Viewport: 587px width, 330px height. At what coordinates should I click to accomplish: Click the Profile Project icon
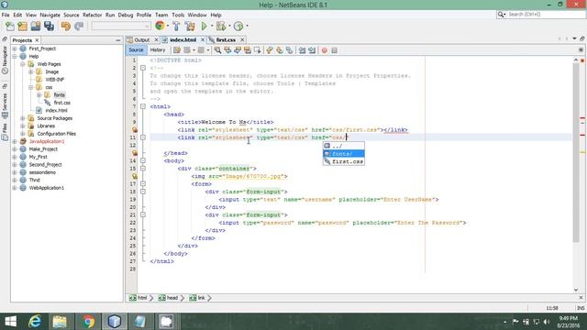pos(238,27)
